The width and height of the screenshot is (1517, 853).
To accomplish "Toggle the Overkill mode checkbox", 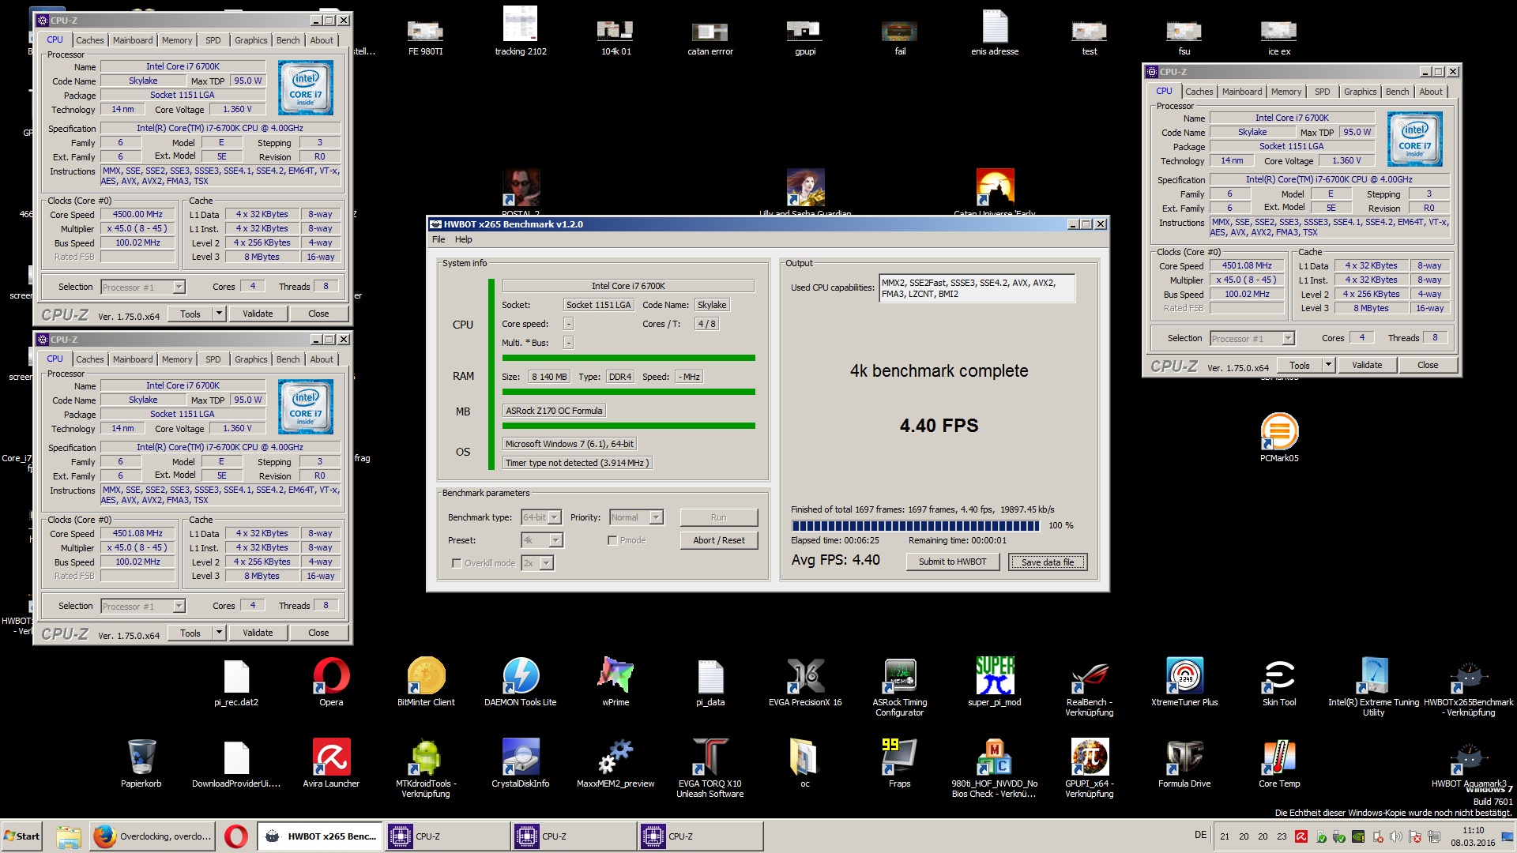I will click(457, 563).
